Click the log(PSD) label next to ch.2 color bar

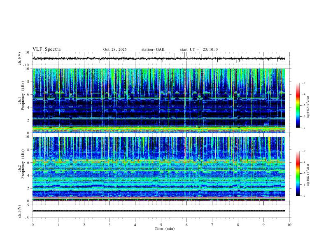tap(308, 175)
